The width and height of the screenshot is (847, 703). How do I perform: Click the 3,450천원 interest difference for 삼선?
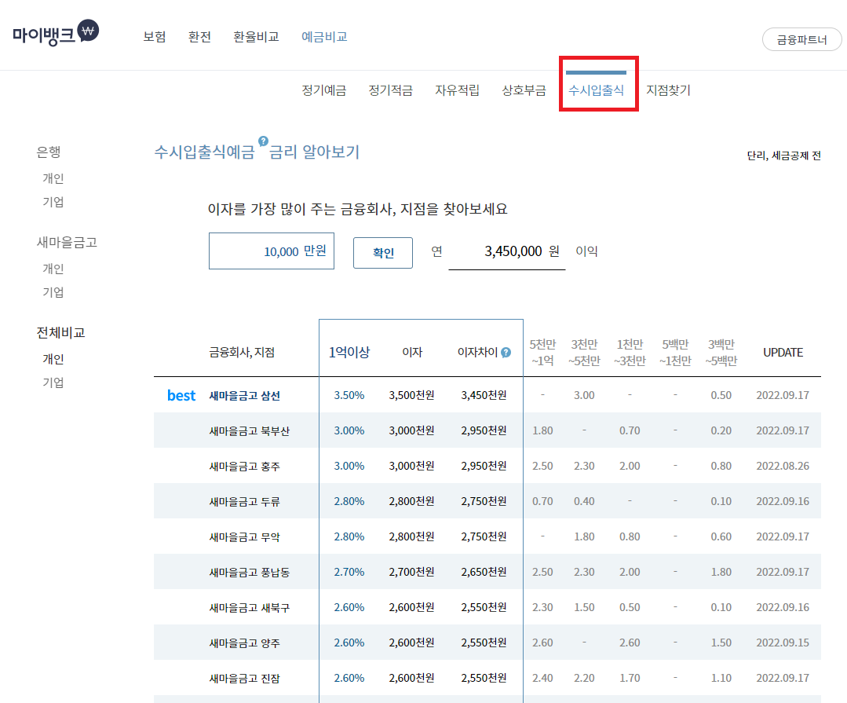tap(484, 395)
